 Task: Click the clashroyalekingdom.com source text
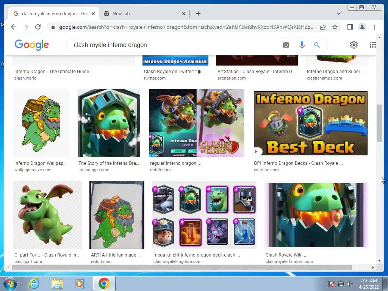coord(177,261)
